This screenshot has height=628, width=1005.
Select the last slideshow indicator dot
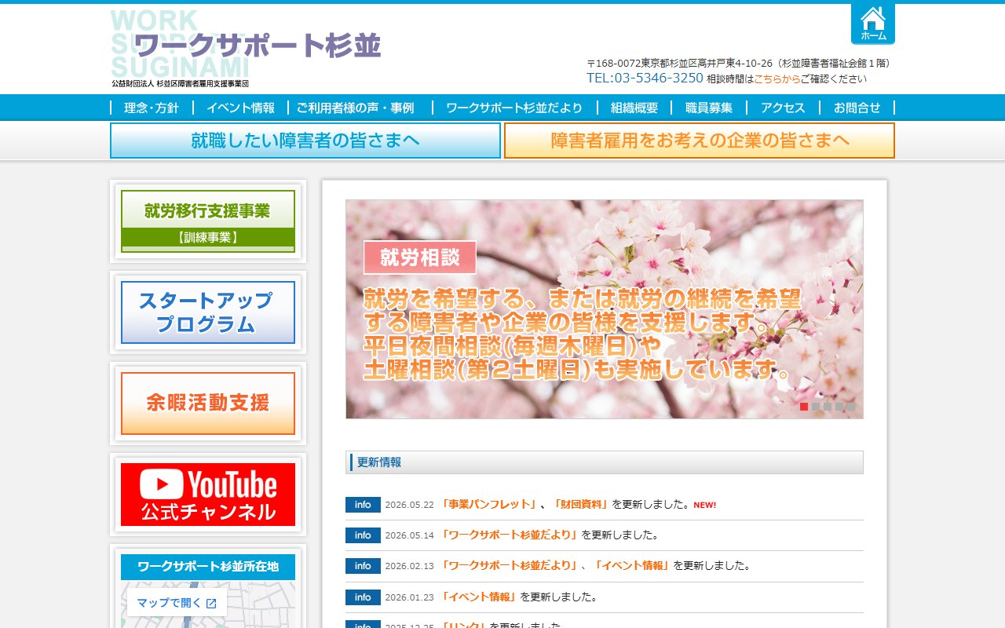(851, 407)
